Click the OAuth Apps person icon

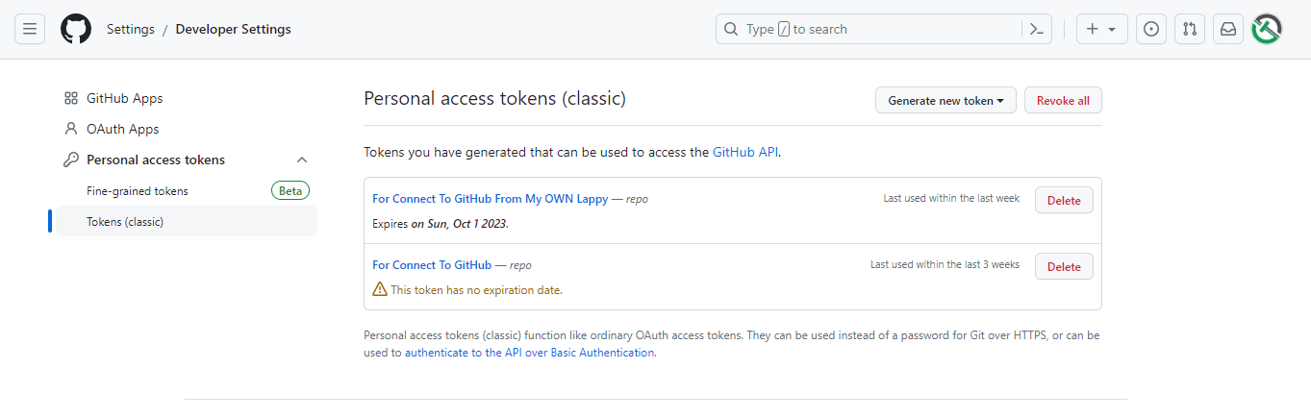(x=70, y=129)
